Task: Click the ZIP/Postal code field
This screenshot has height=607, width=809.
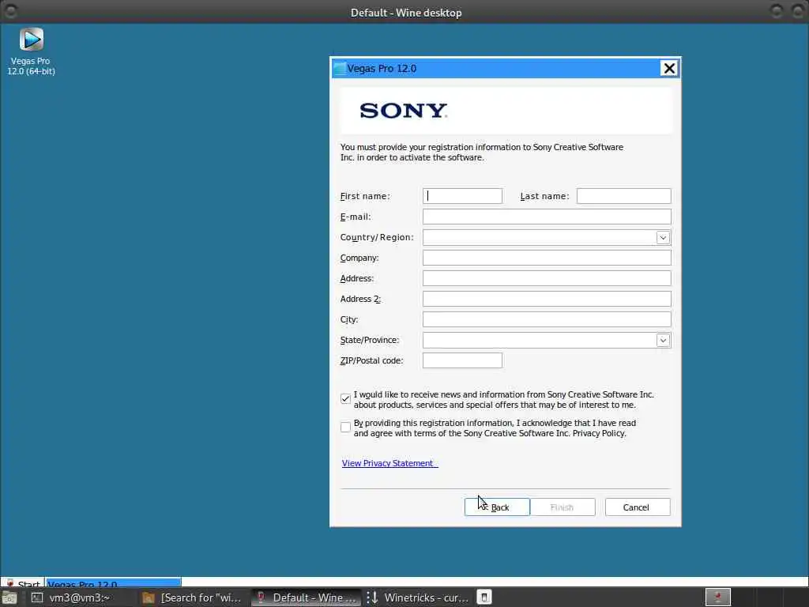Action: [x=461, y=360]
